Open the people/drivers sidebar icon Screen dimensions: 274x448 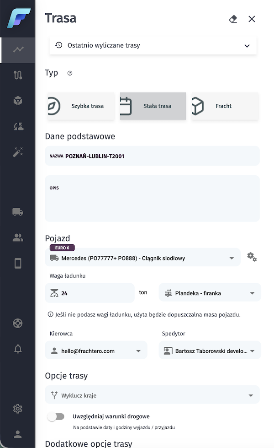coord(18,237)
